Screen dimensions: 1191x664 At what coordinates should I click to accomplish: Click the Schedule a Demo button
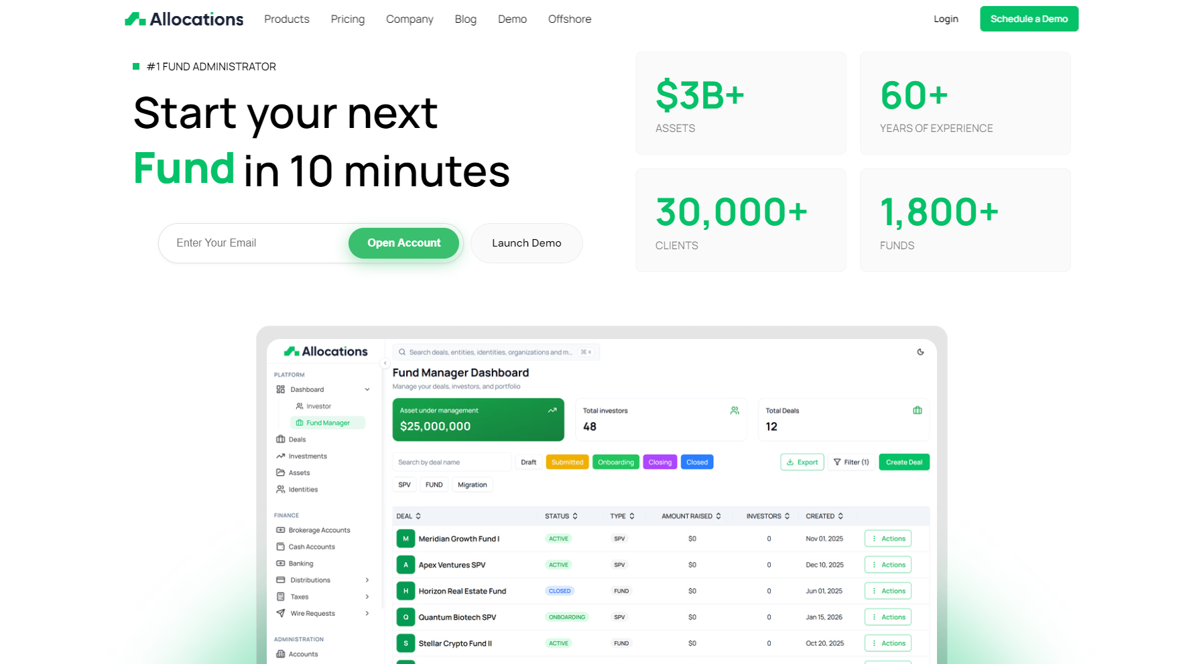(x=1029, y=19)
